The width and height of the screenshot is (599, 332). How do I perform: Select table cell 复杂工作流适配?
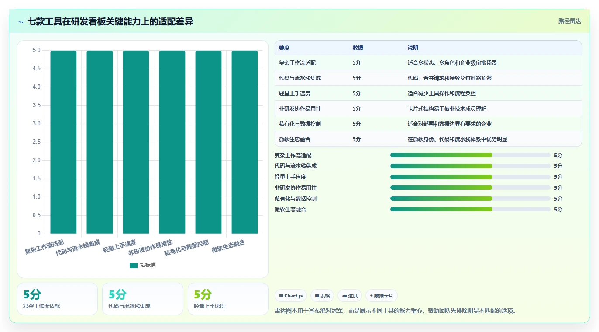[297, 63]
